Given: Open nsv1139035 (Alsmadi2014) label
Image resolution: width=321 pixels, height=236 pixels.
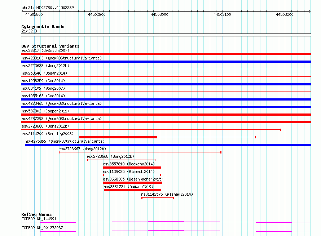Looking at the screenshot, I should [x=129, y=172].
